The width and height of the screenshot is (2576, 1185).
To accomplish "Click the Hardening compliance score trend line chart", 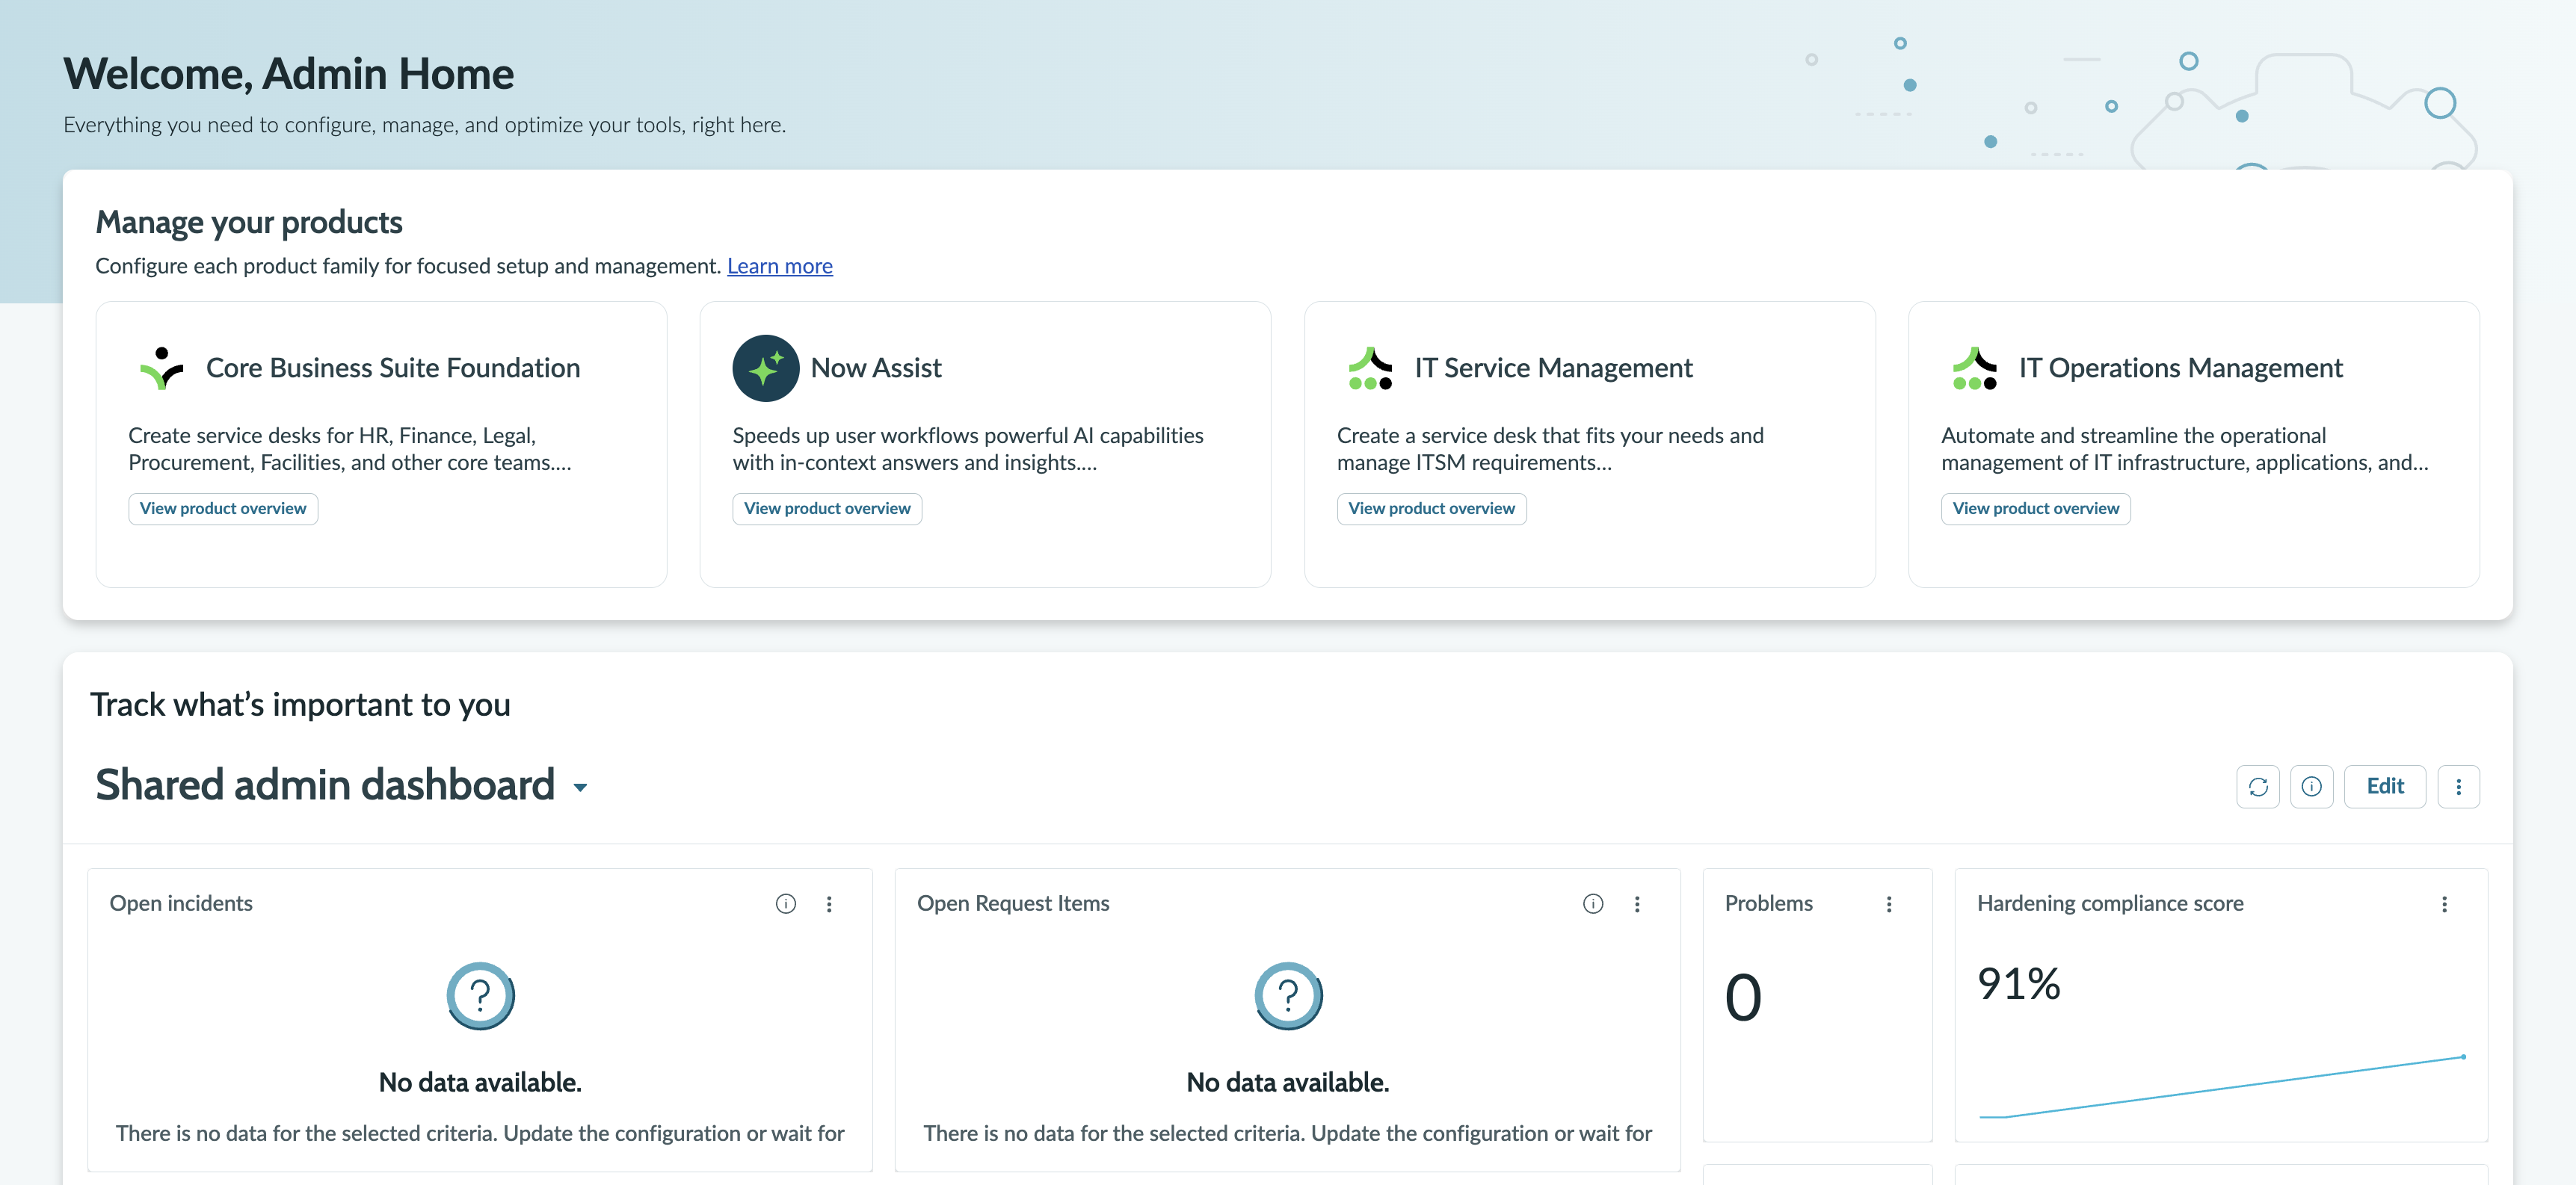I will (x=2222, y=1086).
